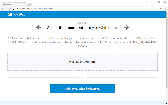This screenshot has width=168, height=105.
Task: Click the browser forward arrow
Action: [6, 8]
